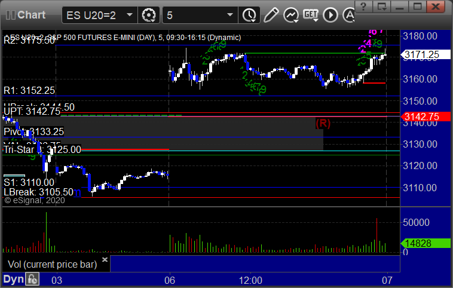Click the red (R) marker on chart
Image resolution: width=453 pixels, height=288 pixels.
(x=323, y=123)
